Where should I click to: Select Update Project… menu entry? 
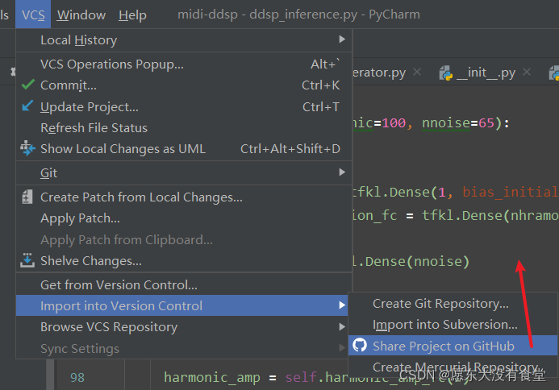[184, 106]
